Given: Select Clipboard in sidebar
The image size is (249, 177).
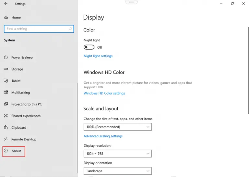Looking at the screenshot, I should [19, 128].
